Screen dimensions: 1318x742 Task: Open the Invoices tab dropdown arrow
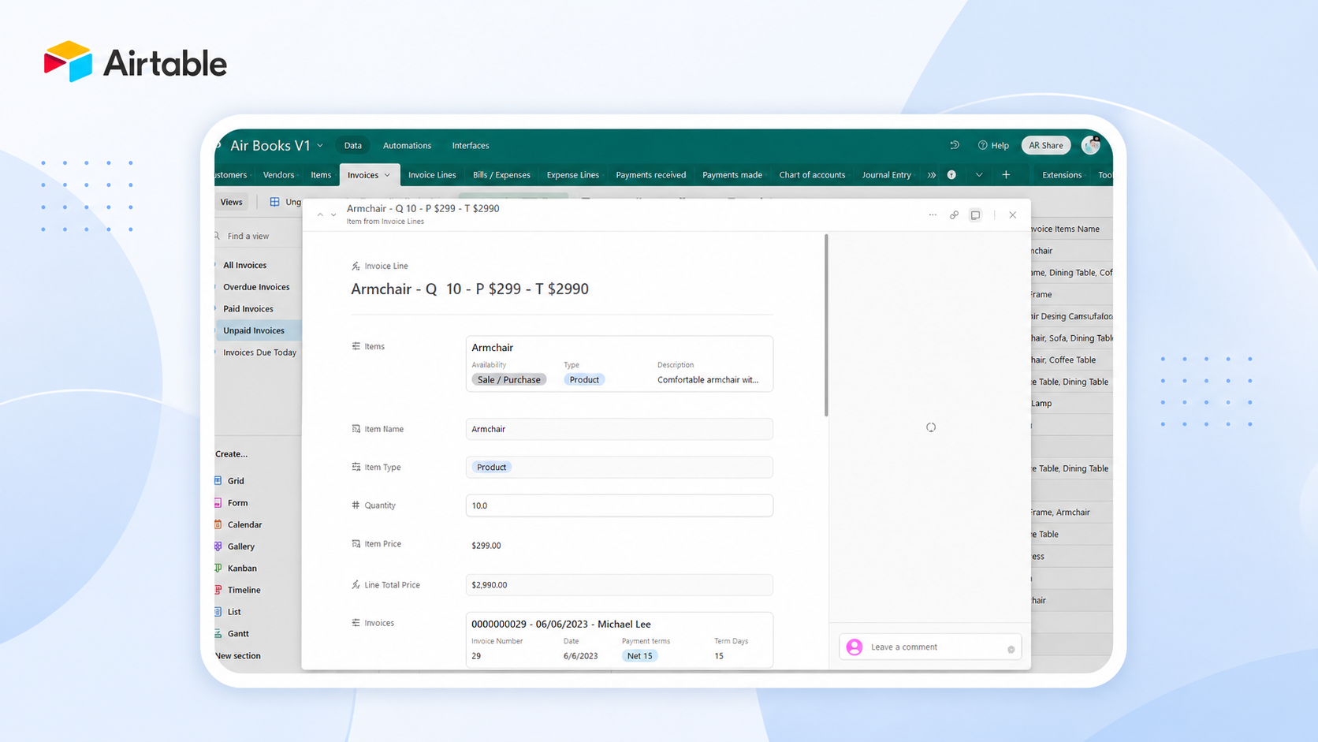(x=387, y=175)
